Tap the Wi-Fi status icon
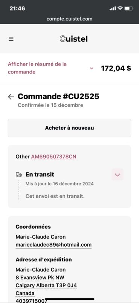The width and height of the screenshot is (139, 303). click(120, 8)
